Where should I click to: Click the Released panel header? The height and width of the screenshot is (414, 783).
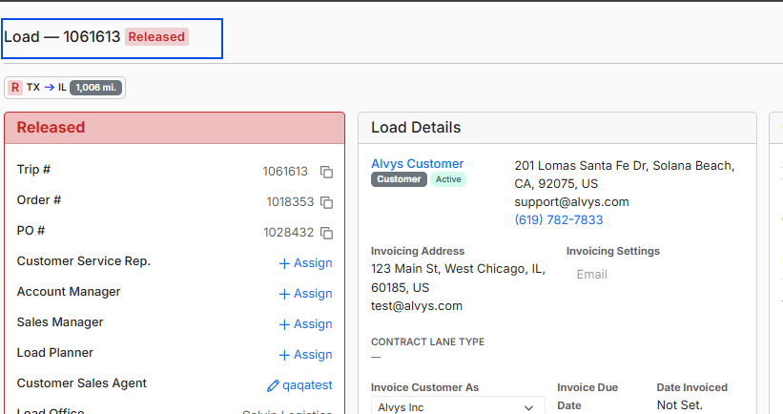tap(175, 128)
